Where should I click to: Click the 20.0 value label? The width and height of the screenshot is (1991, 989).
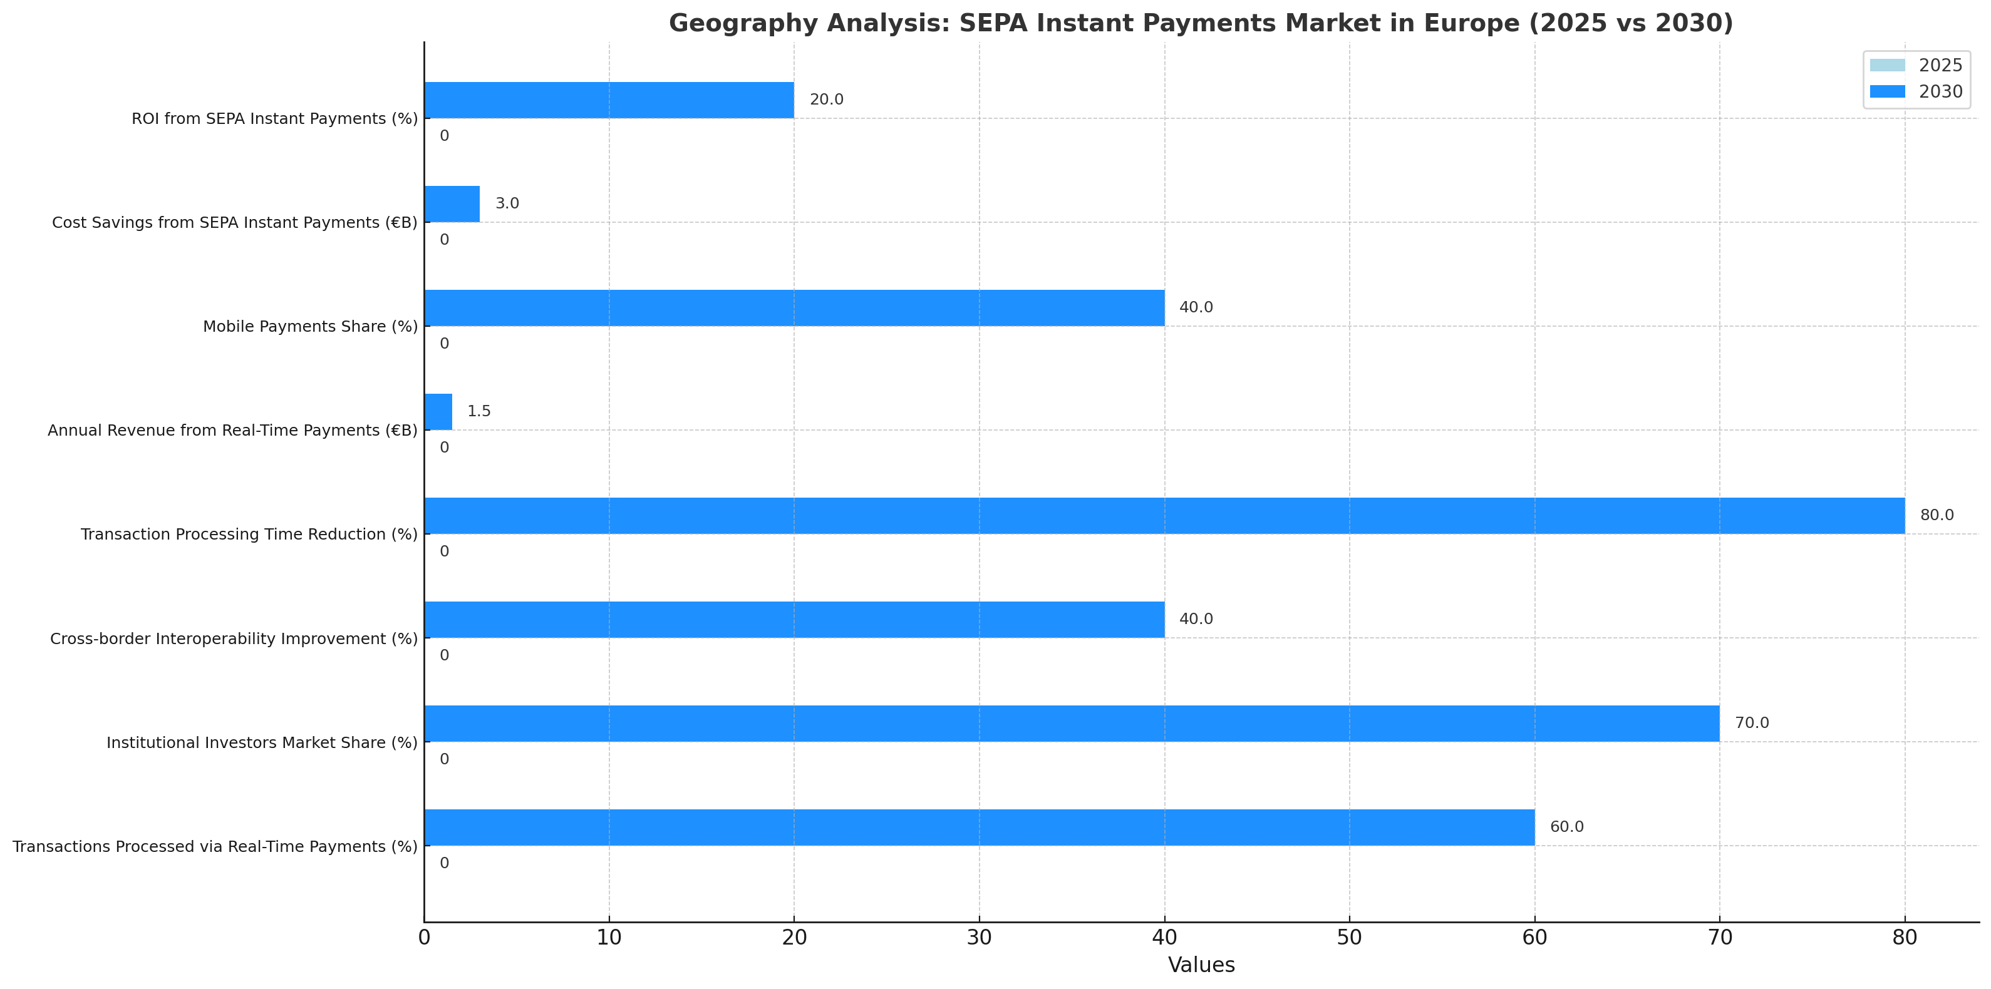826,100
